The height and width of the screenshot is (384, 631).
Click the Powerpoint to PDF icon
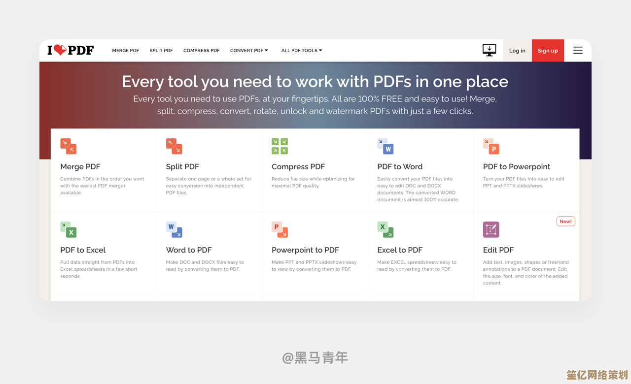tap(280, 229)
